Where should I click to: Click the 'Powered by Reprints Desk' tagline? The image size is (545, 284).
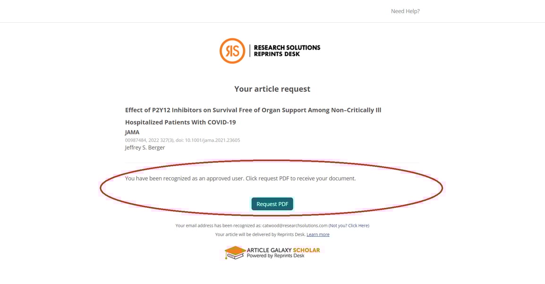275,256
